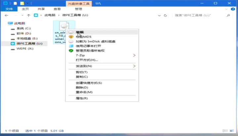This screenshot has height=136, width=238.
Task: Open the 管理 ribbon tab
Action: point(79,9)
